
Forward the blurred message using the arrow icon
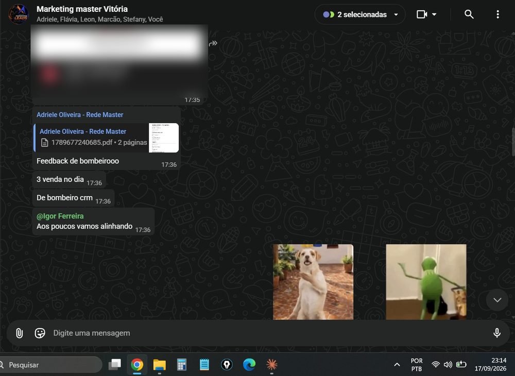point(213,43)
